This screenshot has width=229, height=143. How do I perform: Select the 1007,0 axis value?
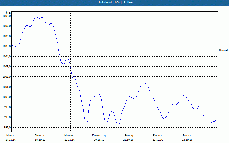[x=7, y=26]
